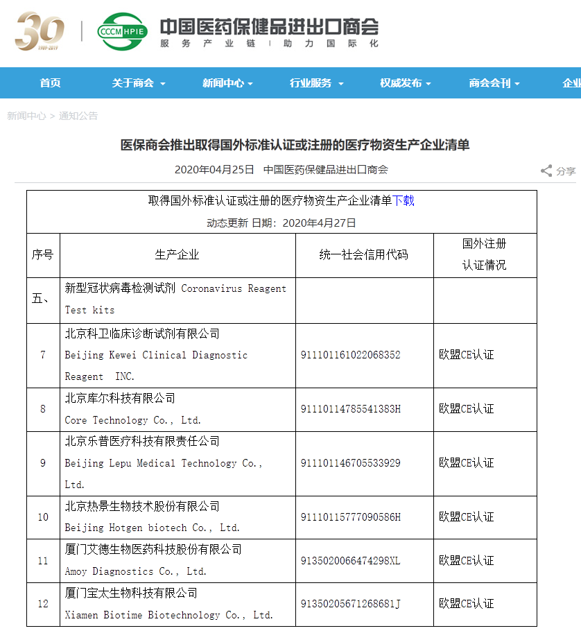Expand the dropdown arrow beside 权威发布

click(431, 84)
